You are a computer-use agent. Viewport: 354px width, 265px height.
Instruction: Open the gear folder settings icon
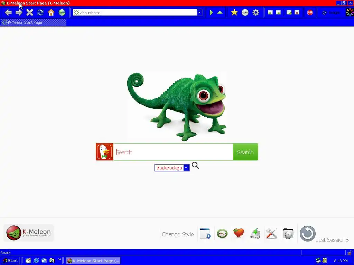click(x=288, y=234)
